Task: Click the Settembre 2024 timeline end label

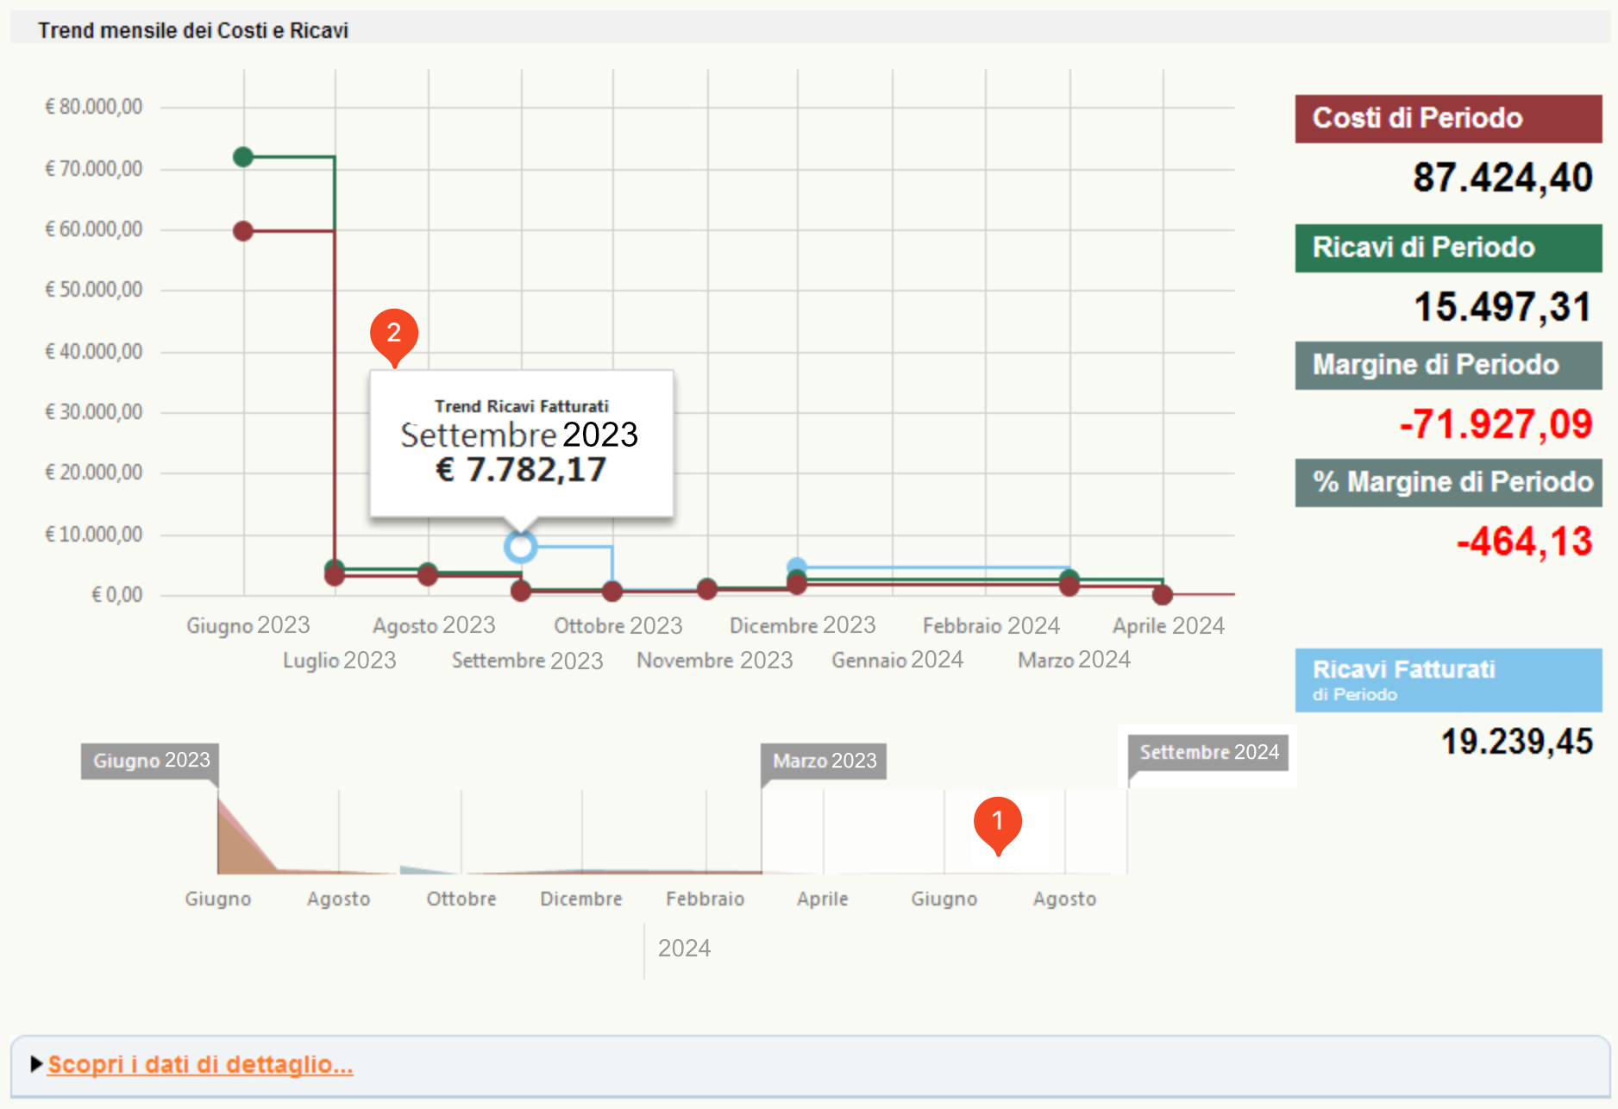Action: coord(1209,752)
